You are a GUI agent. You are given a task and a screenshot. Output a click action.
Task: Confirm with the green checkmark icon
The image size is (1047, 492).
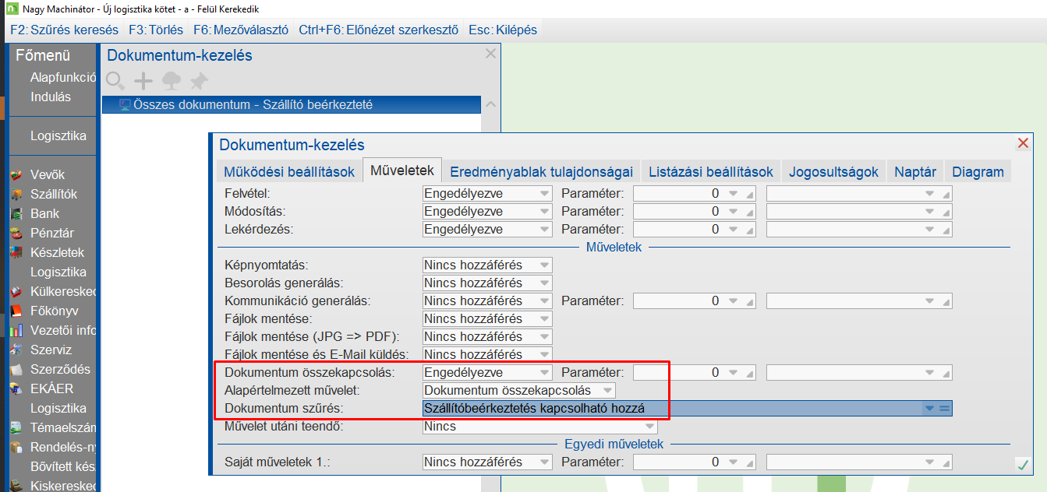click(x=1022, y=464)
